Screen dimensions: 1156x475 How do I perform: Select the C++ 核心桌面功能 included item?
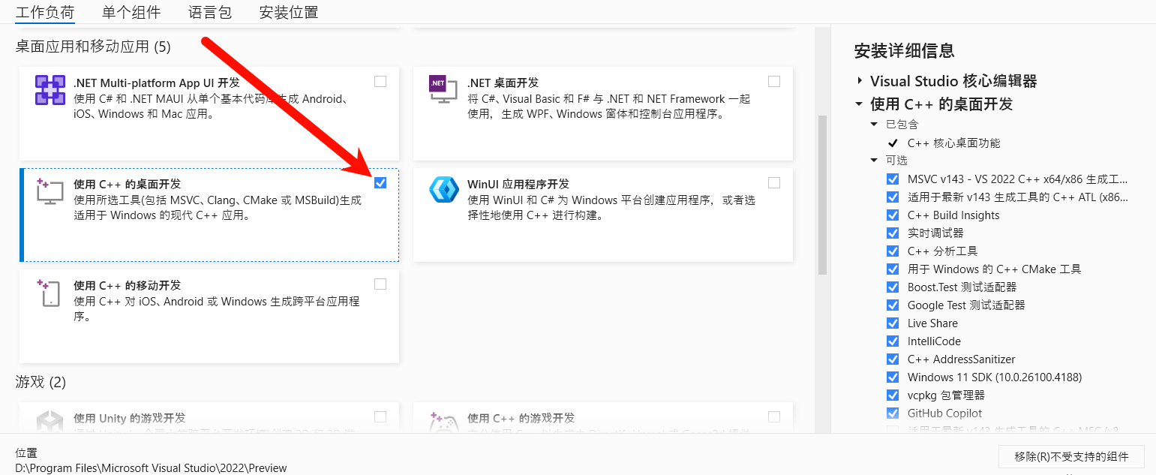pyautogui.click(x=953, y=143)
